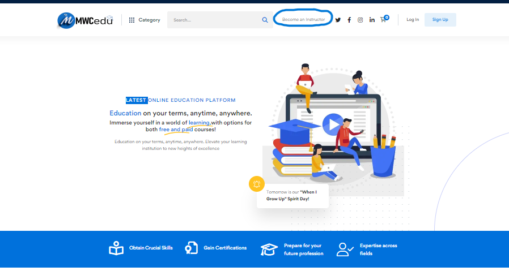
Task: Click 'Expertise across fields' text
Action: pos(378,250)
